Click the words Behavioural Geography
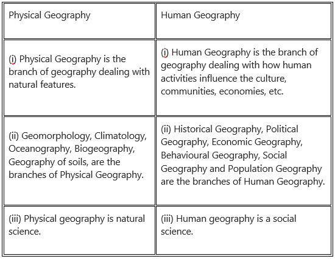 (x=210, y=155)
